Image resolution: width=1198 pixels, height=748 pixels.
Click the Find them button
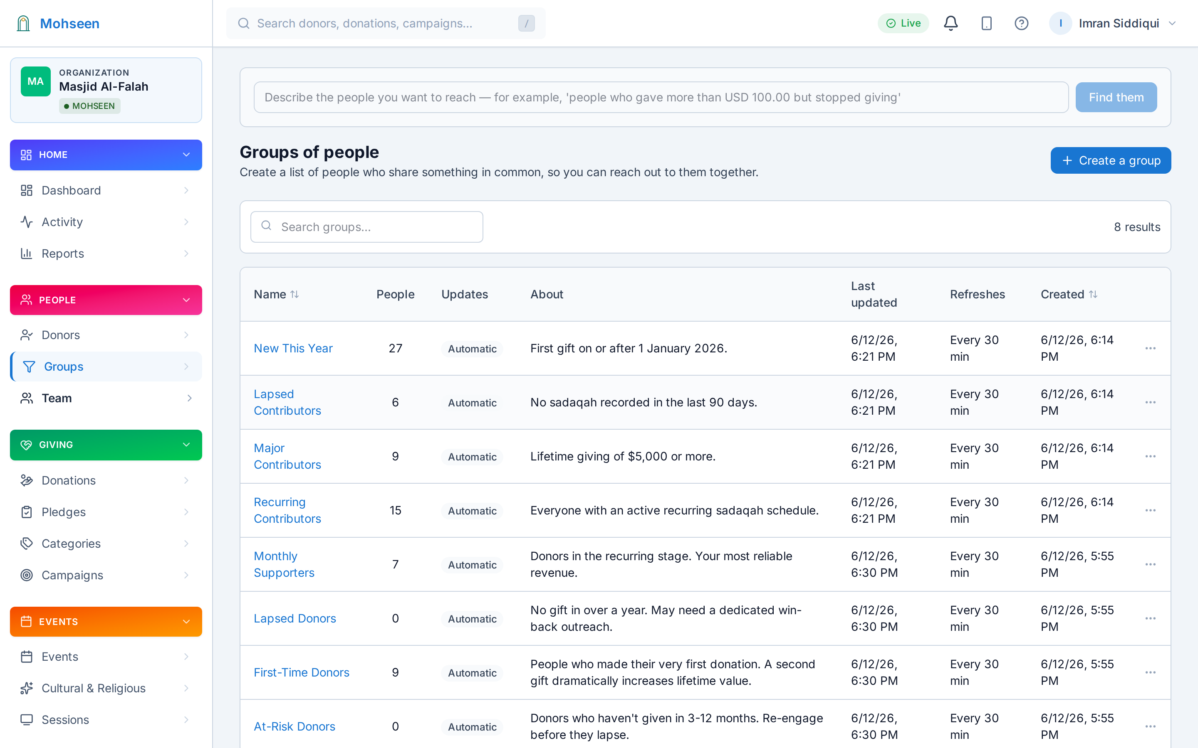click(x=1116, y=98)
